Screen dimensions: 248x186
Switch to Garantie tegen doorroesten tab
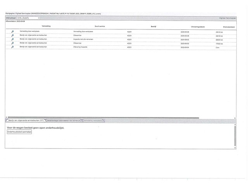point(64,121)
